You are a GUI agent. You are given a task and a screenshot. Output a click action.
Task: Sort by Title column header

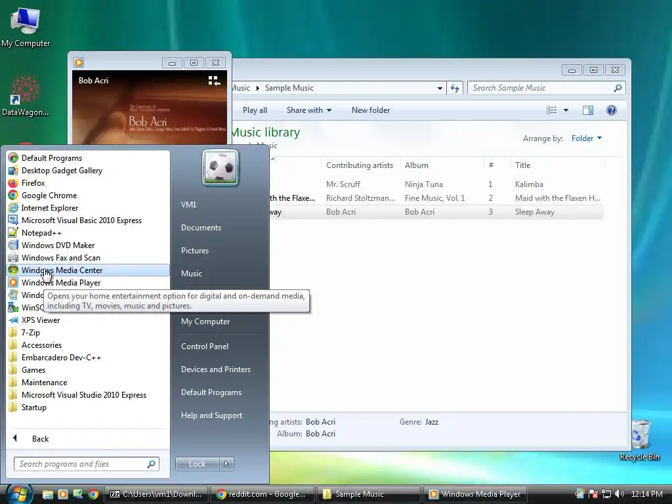pos(557,165)
